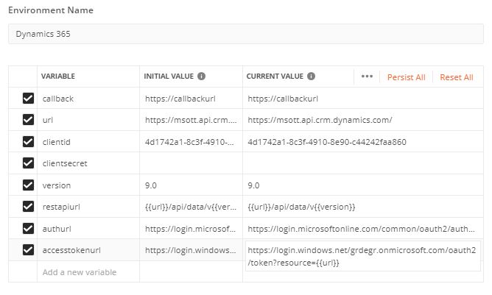
Task: Select the restapiurl variable name cell
Action: [x=88, y=207]
